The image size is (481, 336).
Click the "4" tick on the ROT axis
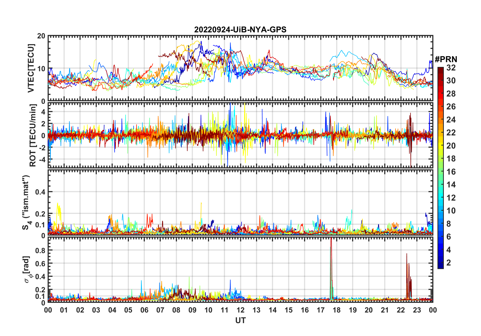pos(43,112)
